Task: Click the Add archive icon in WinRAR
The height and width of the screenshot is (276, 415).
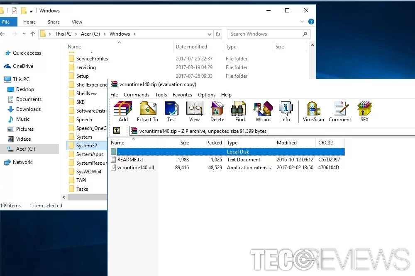Action: pos(123,111)
